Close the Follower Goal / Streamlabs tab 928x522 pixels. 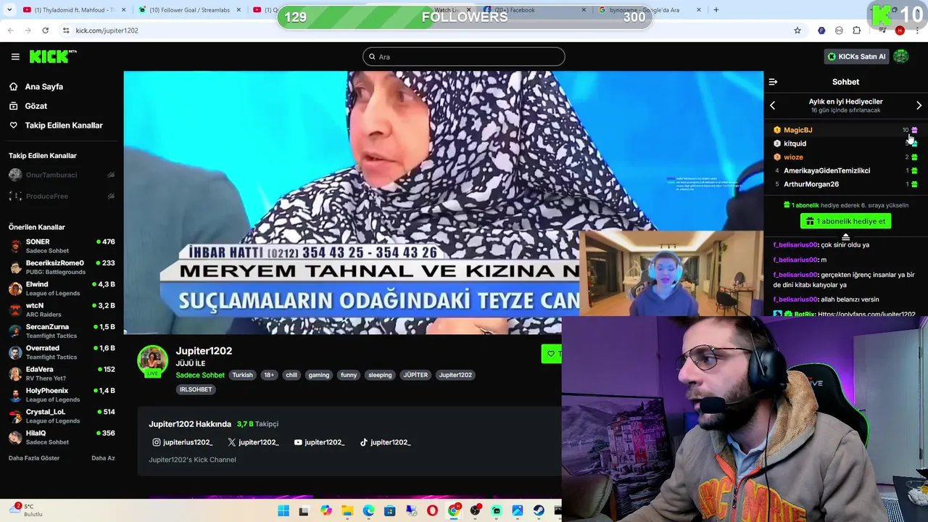click(x=238, y=10)
